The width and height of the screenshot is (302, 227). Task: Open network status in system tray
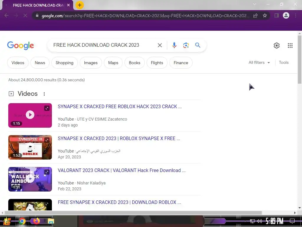[252, 221]
